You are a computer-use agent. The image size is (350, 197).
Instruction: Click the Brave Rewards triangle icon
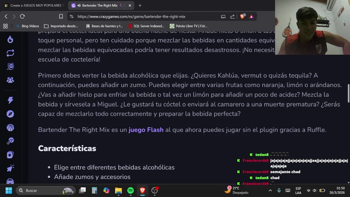point(251,16)
